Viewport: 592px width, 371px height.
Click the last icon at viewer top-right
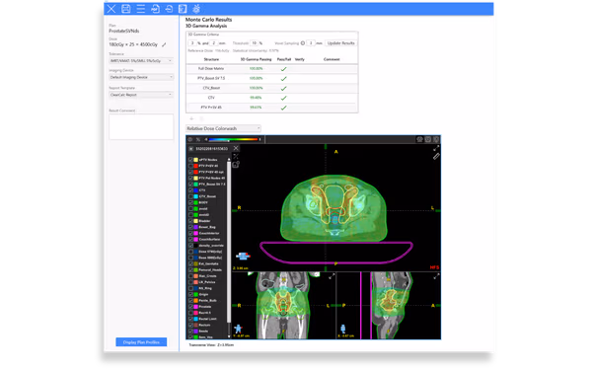pos(436,140)
